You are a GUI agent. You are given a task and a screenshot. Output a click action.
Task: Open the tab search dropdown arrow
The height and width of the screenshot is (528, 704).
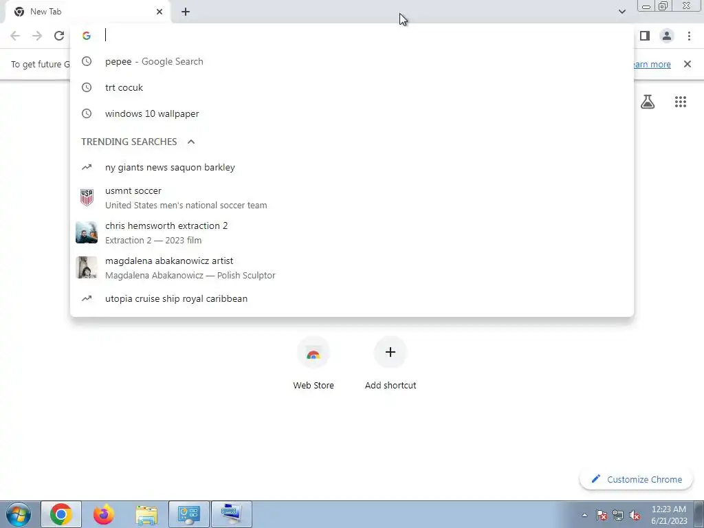pyautogui.click(x=621, y=12)
